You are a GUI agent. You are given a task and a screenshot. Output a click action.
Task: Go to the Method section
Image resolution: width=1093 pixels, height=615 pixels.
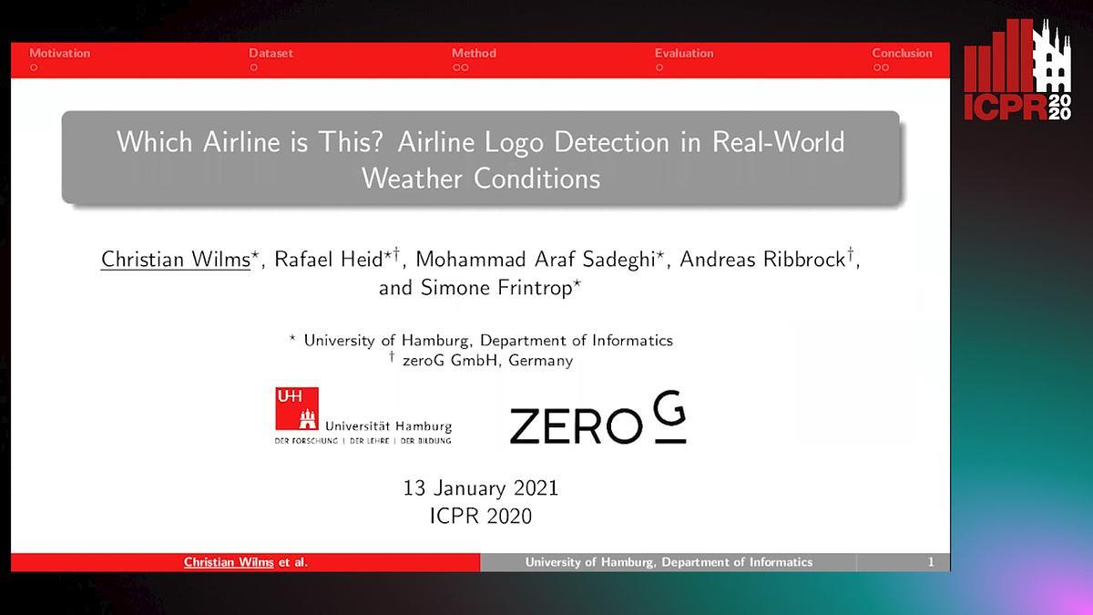(474, 53)
